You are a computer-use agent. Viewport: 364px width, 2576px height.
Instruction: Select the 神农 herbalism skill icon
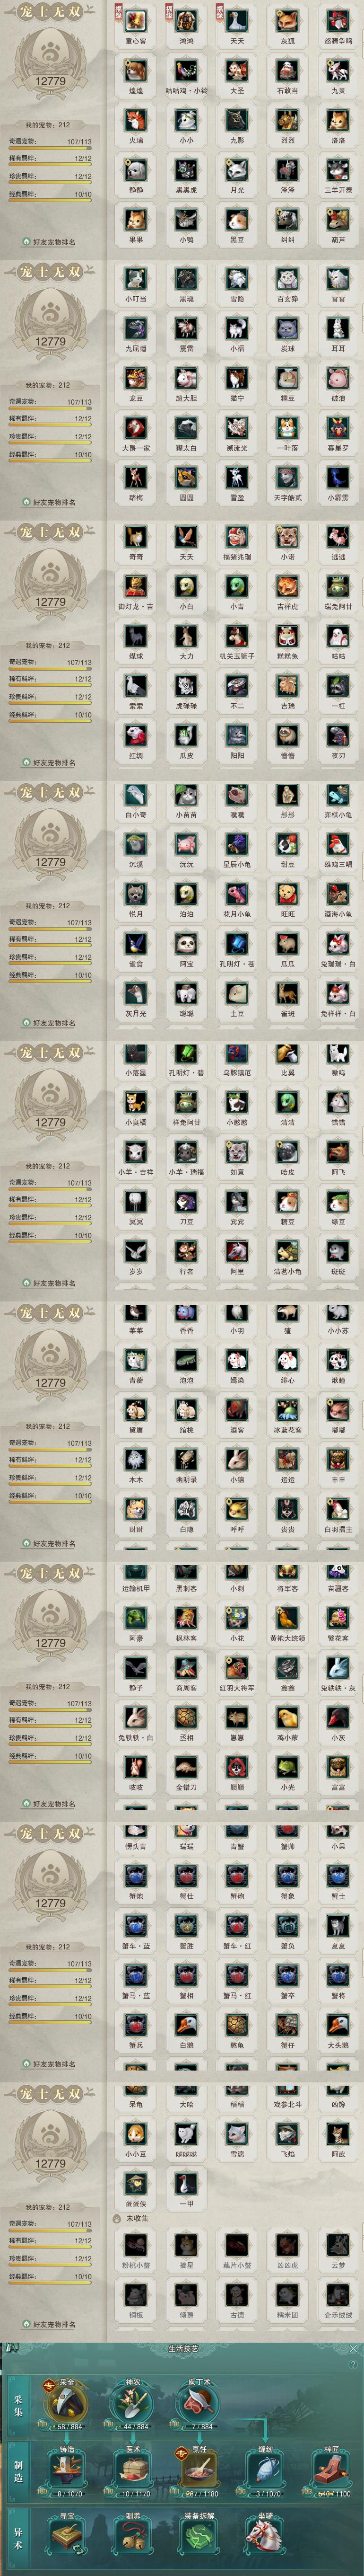133,2399
